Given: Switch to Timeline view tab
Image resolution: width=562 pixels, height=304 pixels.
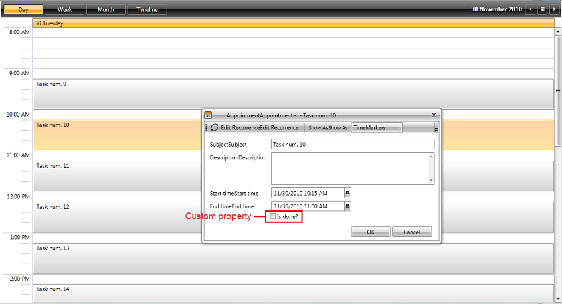Looking at the screenshot, I should pos(147,9).
